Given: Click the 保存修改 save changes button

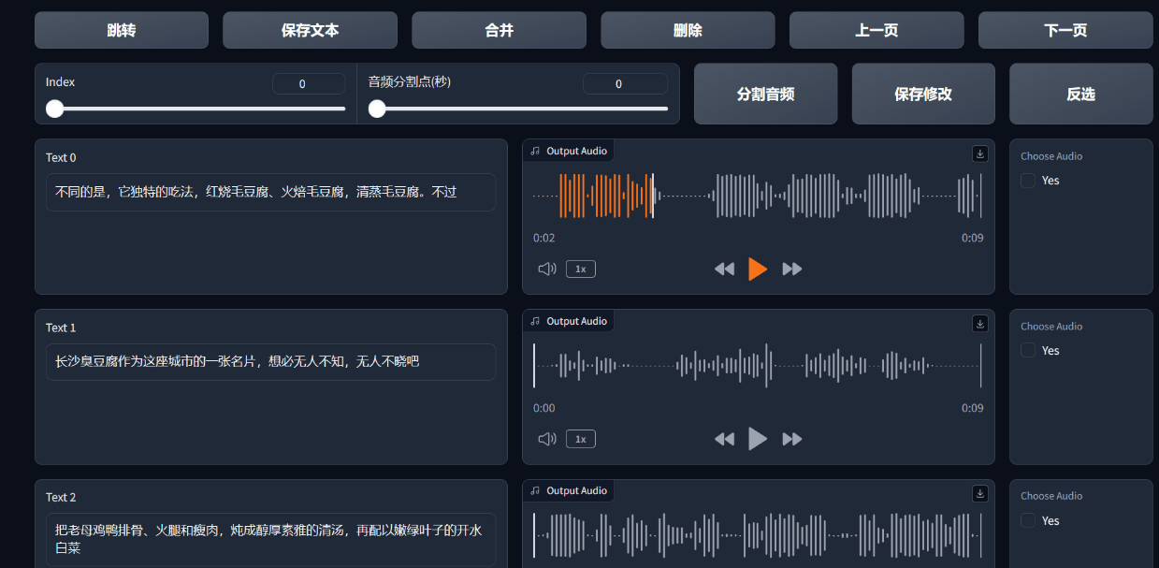Looking at the screenshot, I should [x=922, y=94].
